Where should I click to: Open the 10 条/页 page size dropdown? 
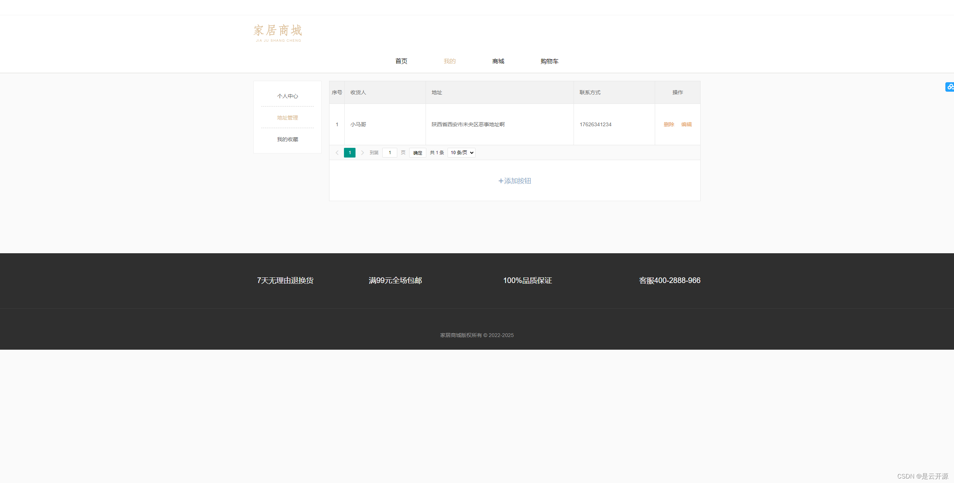pyautogui.click(x=461, y=153)
